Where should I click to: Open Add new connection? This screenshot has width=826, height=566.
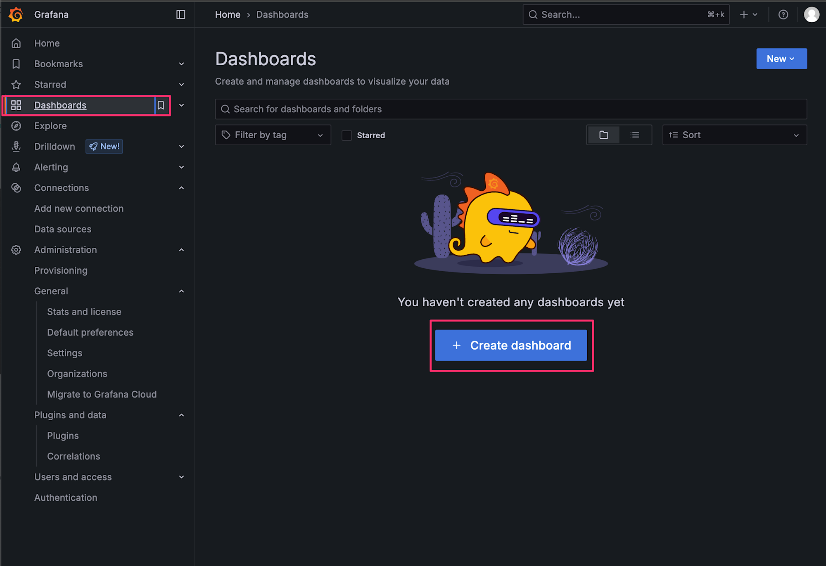pos(79,208)
